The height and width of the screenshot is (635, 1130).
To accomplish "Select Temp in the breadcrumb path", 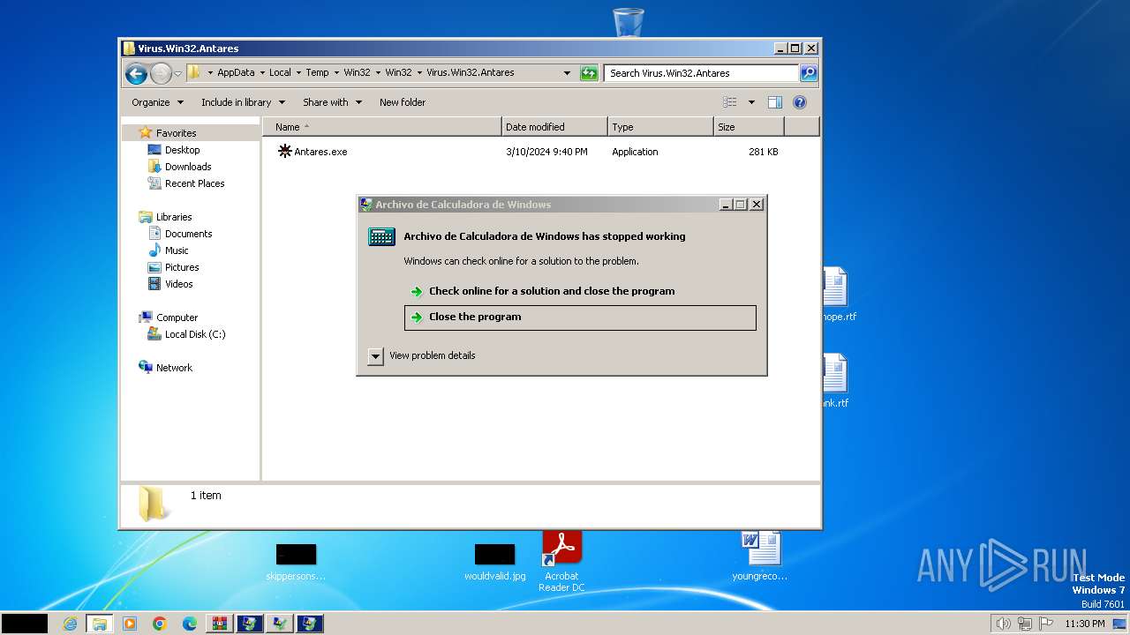I will tap(317, 73).
